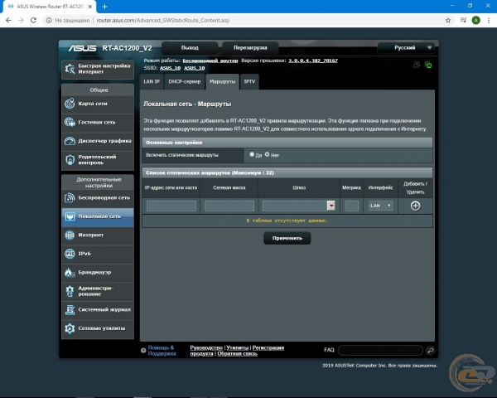497x398 pixels.
Task: Open Chrome profile avatar
Action: pyautogui.click(x=475, y=20)
